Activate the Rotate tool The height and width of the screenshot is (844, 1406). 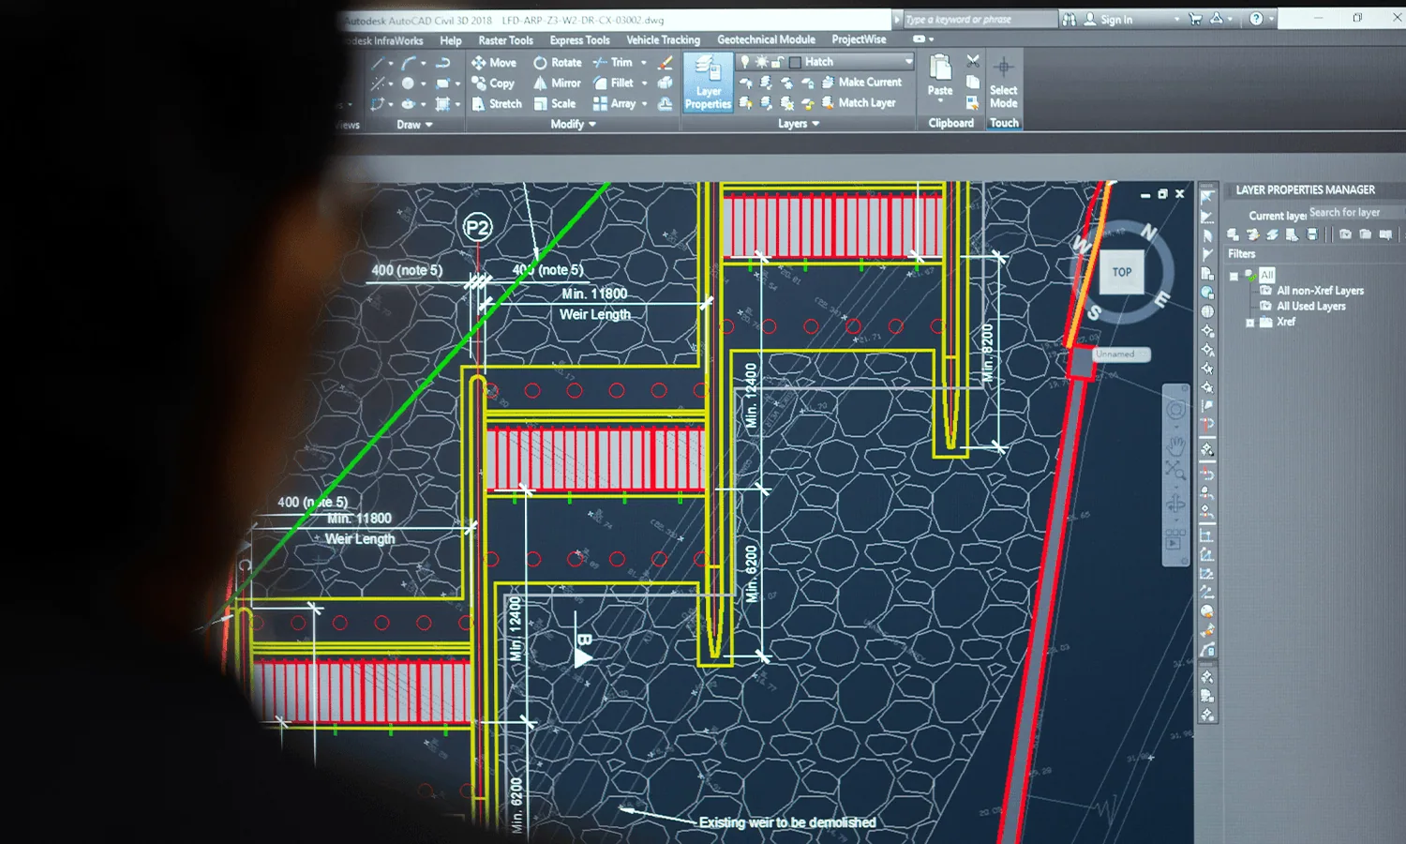[558, 63]
